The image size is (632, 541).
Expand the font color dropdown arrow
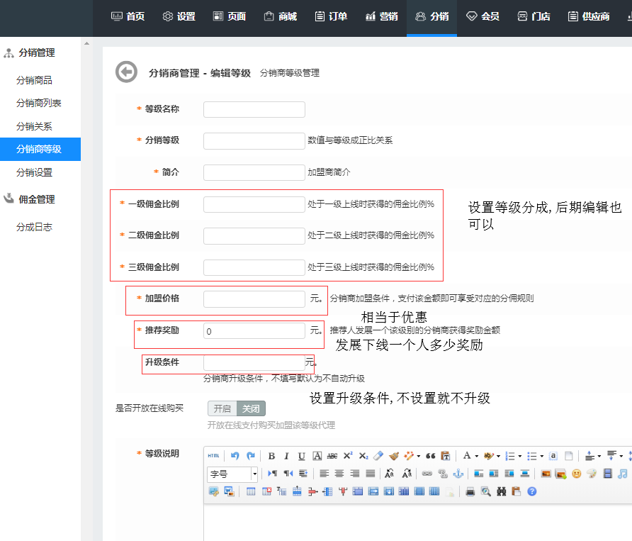[x=478, y=456]
